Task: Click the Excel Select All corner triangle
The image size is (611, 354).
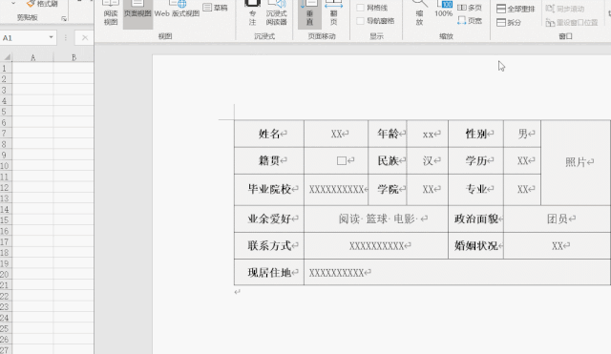Action: point(7,57)
